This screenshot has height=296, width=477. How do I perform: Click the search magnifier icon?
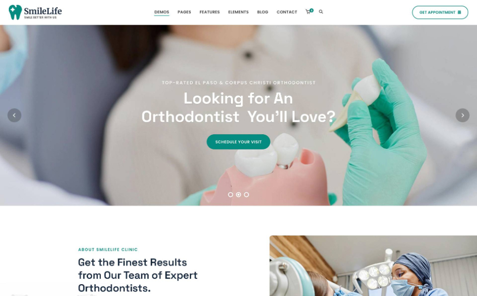coord(321,12)
